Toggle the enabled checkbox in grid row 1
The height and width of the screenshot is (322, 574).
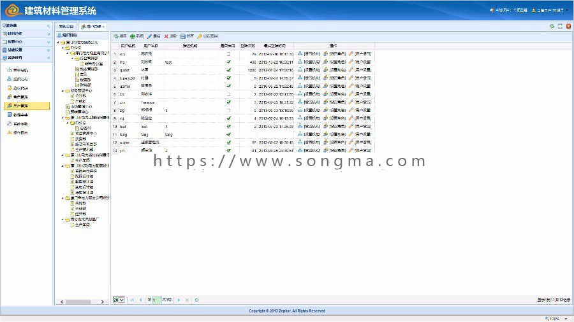click(x=228, y=54)
